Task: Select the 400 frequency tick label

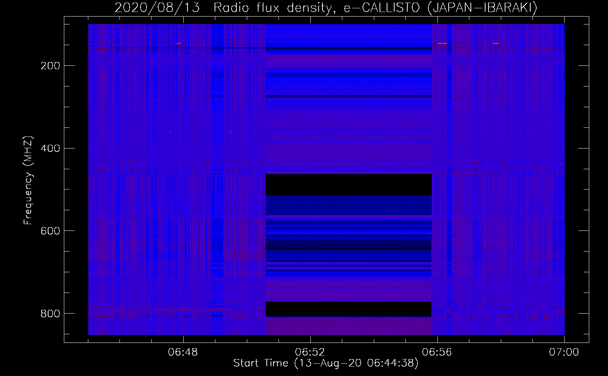Action: (50, 148)
